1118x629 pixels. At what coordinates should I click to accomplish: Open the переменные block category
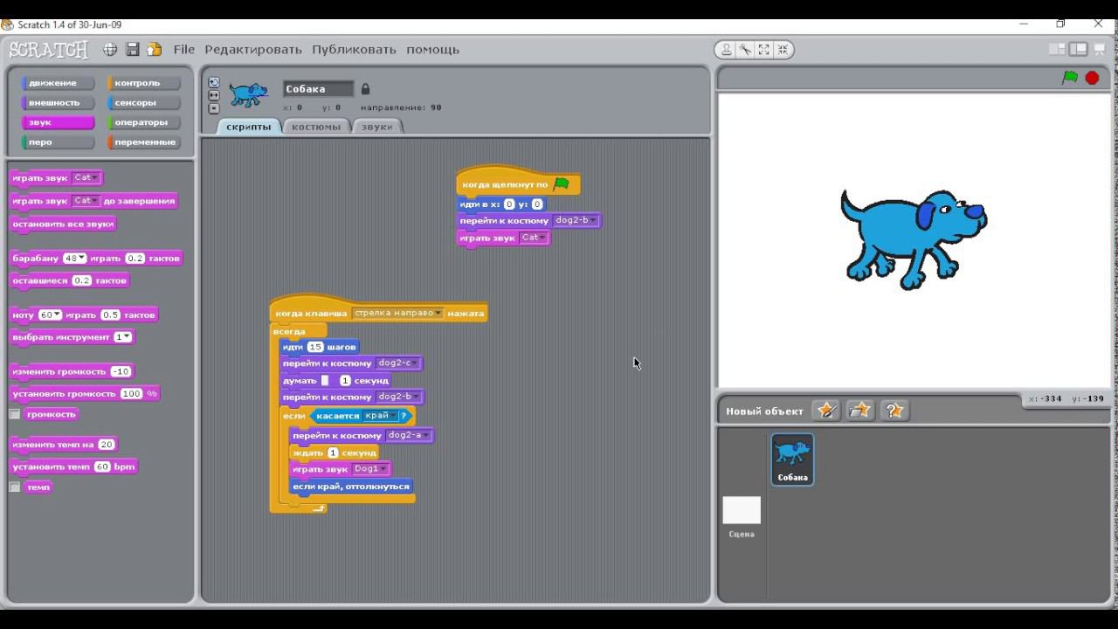(x=143, y=142)
